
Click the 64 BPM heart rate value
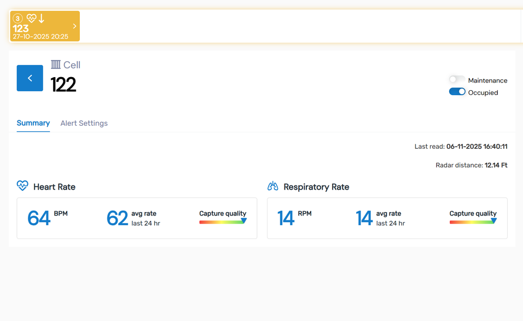tap(39, 218)
